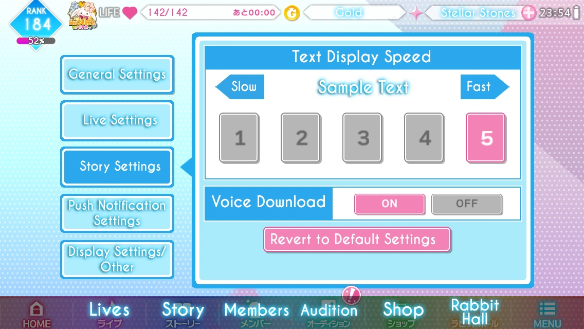Tap the Gold coin G icon
This screenshot has width=584, height=329.
(x=291, y=13)
